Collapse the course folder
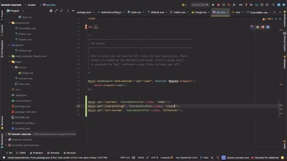The width and height of the screenshot is (287, 161). click(13, 68)
